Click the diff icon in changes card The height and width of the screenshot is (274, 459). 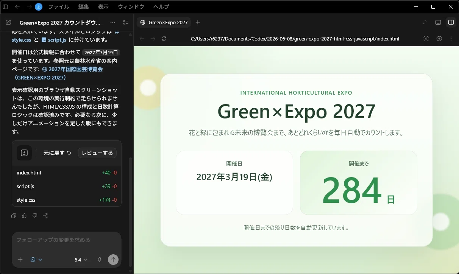(24, 153)
